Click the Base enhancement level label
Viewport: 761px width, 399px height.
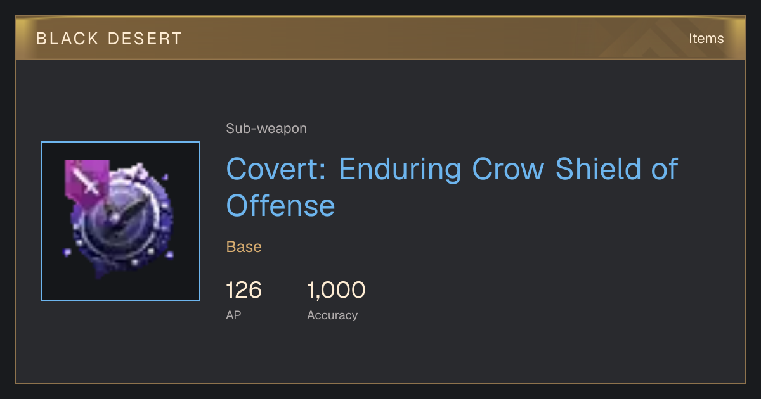coord(244,247)
